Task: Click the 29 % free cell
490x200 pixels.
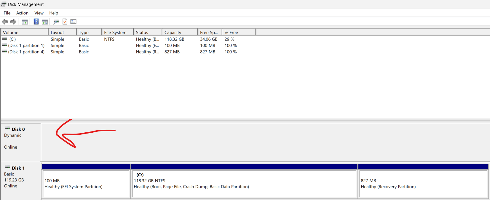Action: [x=229, y=39]
